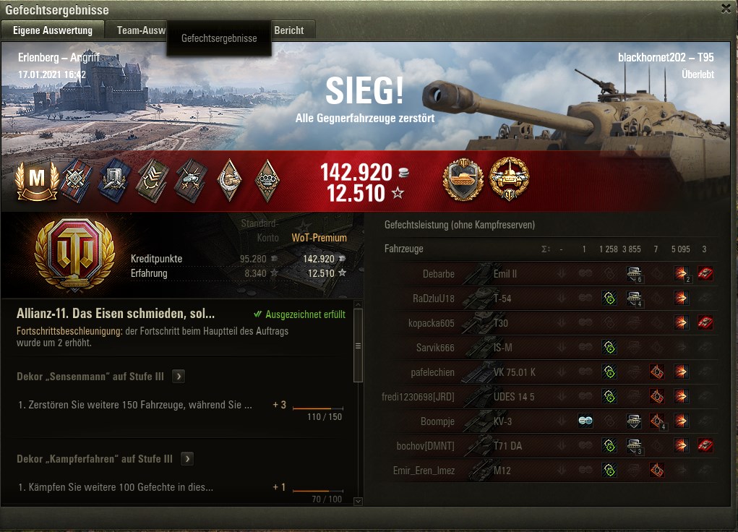Click the crescent tank diamond medal icon
Screen dimensions: 738x532
pos(230,180)
